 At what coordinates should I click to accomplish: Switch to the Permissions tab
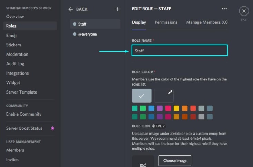(x=166, y=22)
